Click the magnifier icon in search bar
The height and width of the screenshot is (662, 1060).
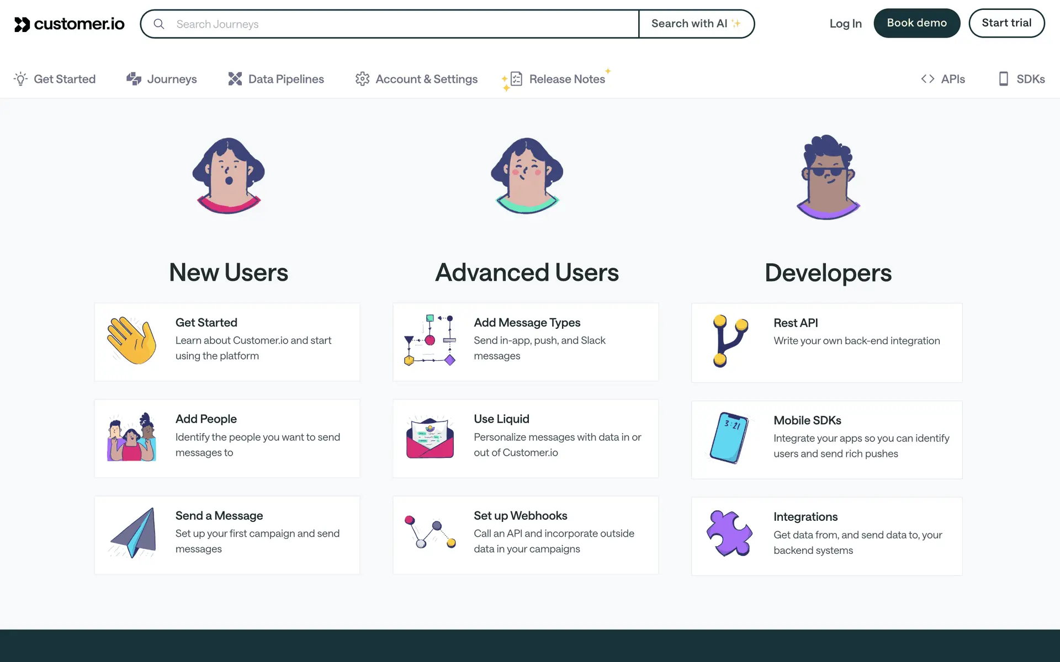pyautogui.click(x=159, y=24)
